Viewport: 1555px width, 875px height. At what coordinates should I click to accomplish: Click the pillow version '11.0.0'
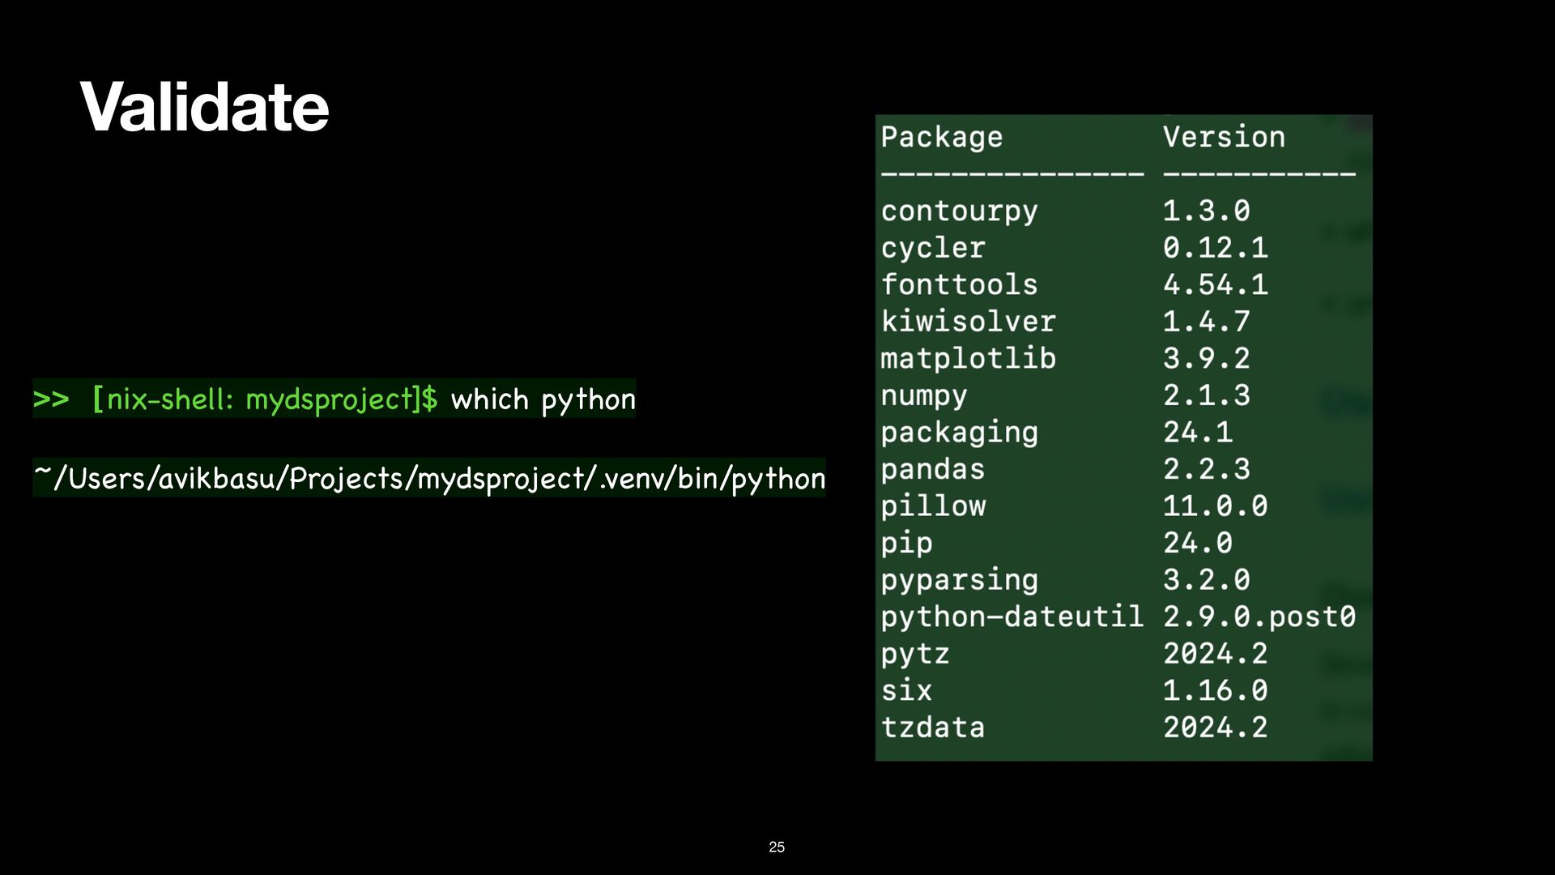pyautogui.click(x=1216, y=506)
